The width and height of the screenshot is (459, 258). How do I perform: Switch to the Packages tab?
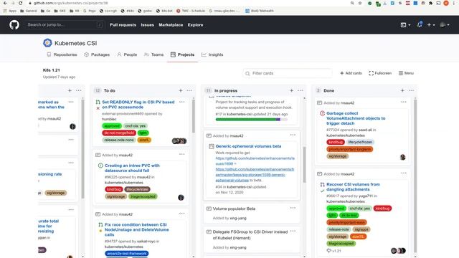(x=97, y=54)
